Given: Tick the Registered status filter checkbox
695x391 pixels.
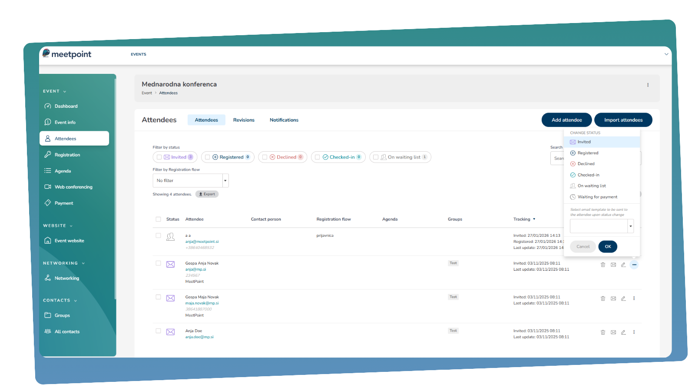Looking at the screenshot, I should [x=208, y=157].
